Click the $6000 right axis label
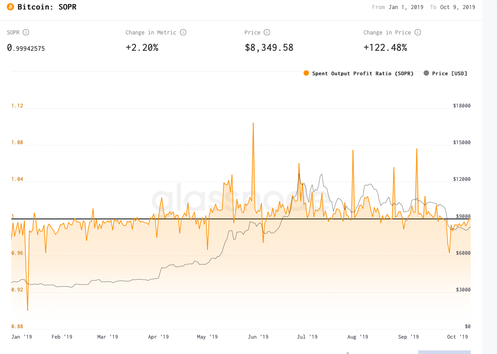This screenshot has height=354, width=497. pyautogui.click(x=463, y=253)
